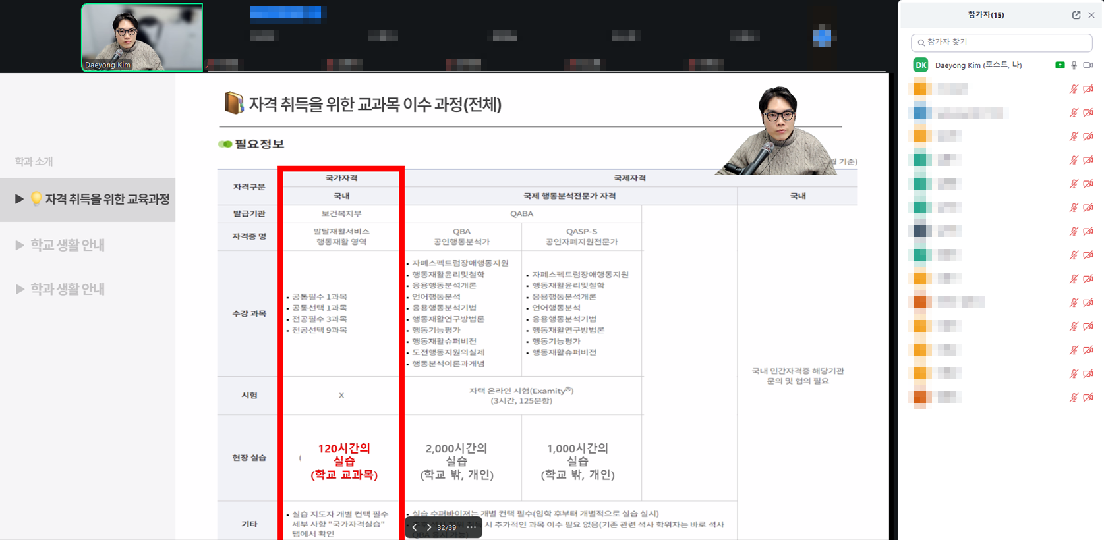1104x540 pixels.
Task: Click the green screen-share icon beside host
Action: [x=1060, y=65]
